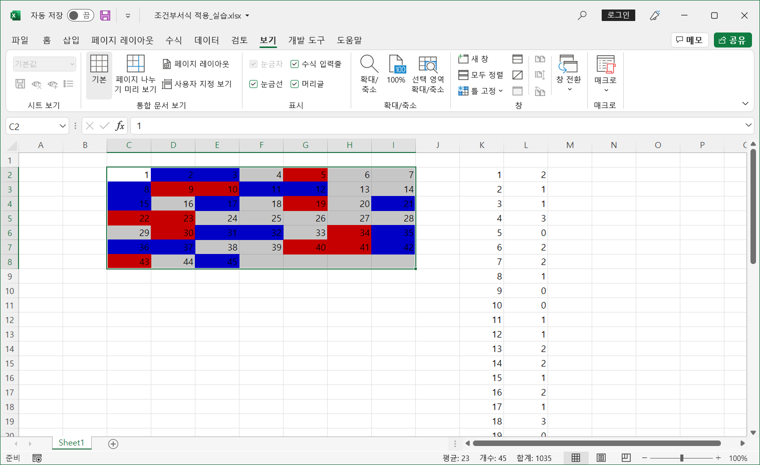760x465 pixels.
Task: Open 사용자 지정 보기 custom views
Action: [x=197, y=84]
